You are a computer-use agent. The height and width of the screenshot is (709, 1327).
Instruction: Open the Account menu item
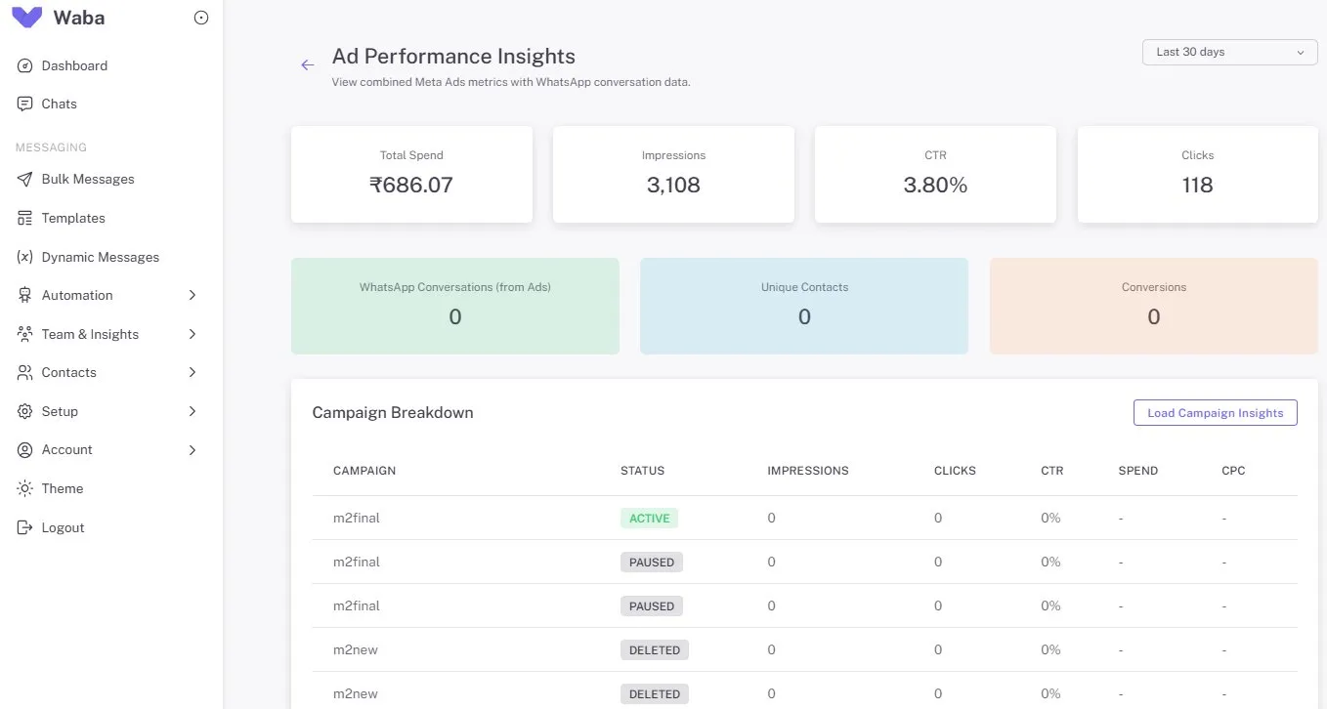66,450
